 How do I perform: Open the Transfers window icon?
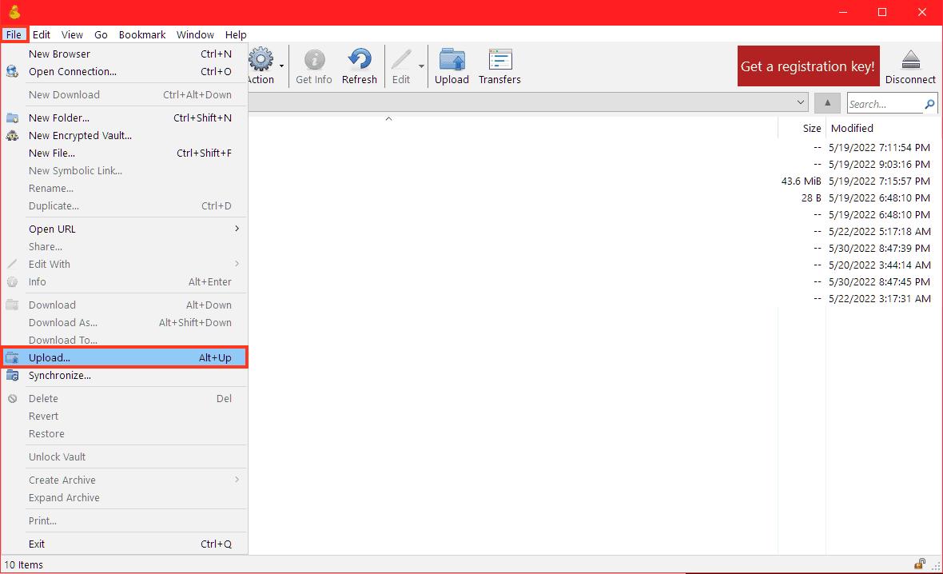point(499,61)
